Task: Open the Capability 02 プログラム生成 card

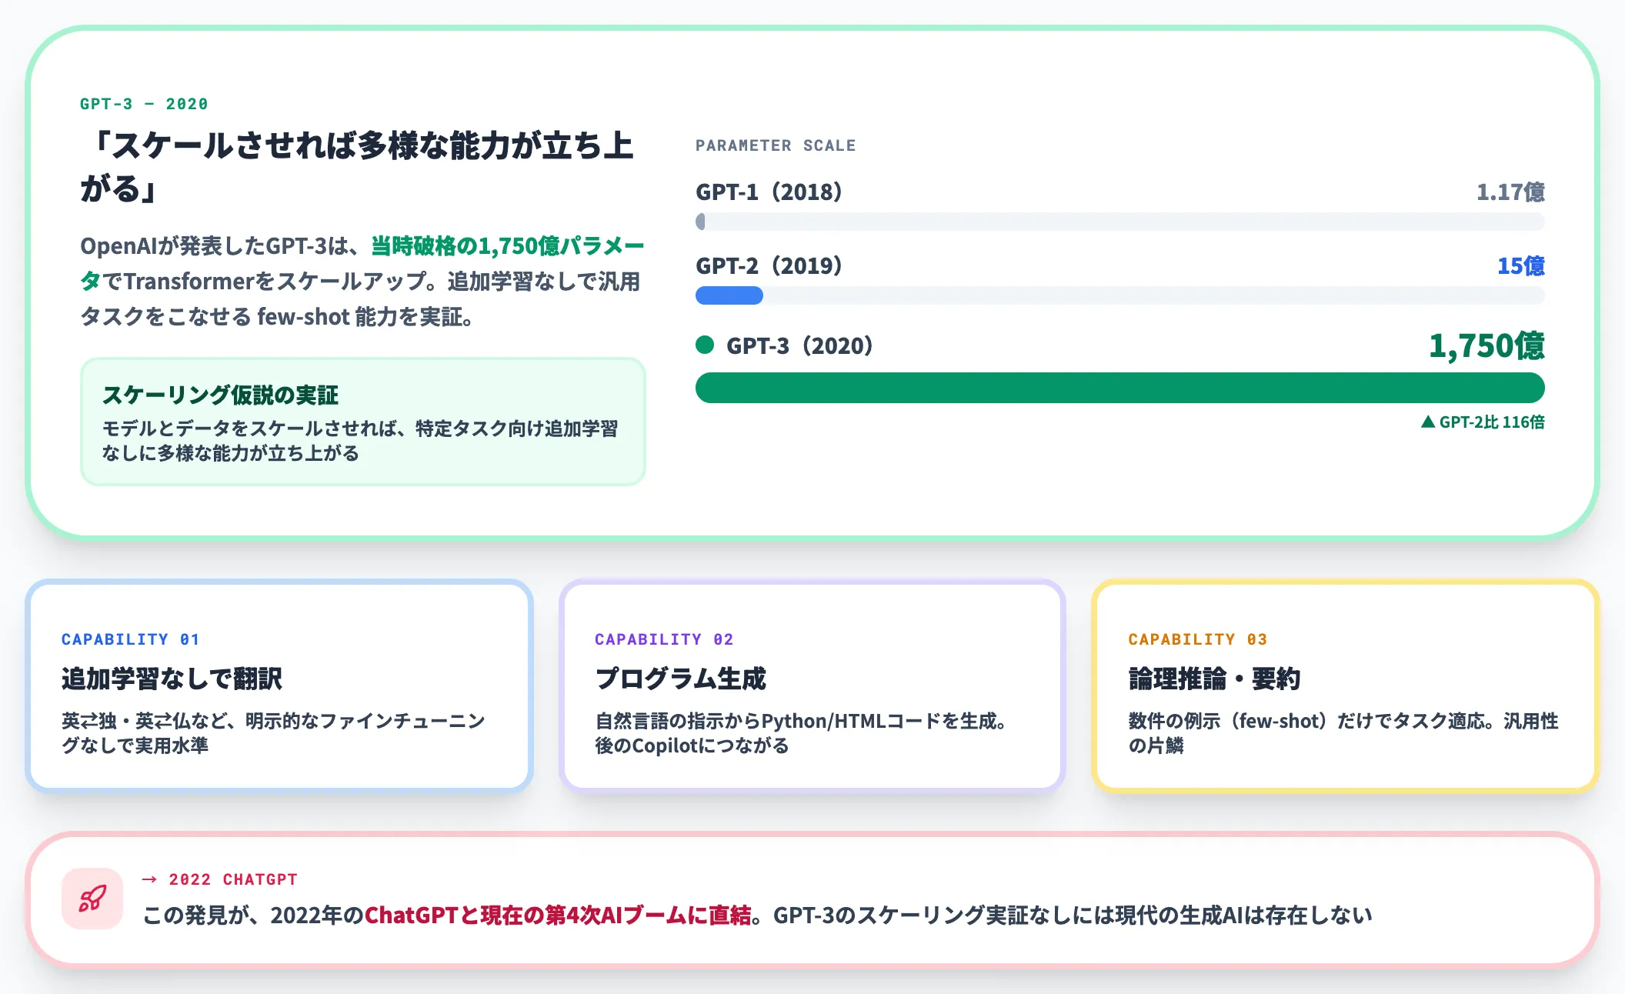Action: (812, 686)
